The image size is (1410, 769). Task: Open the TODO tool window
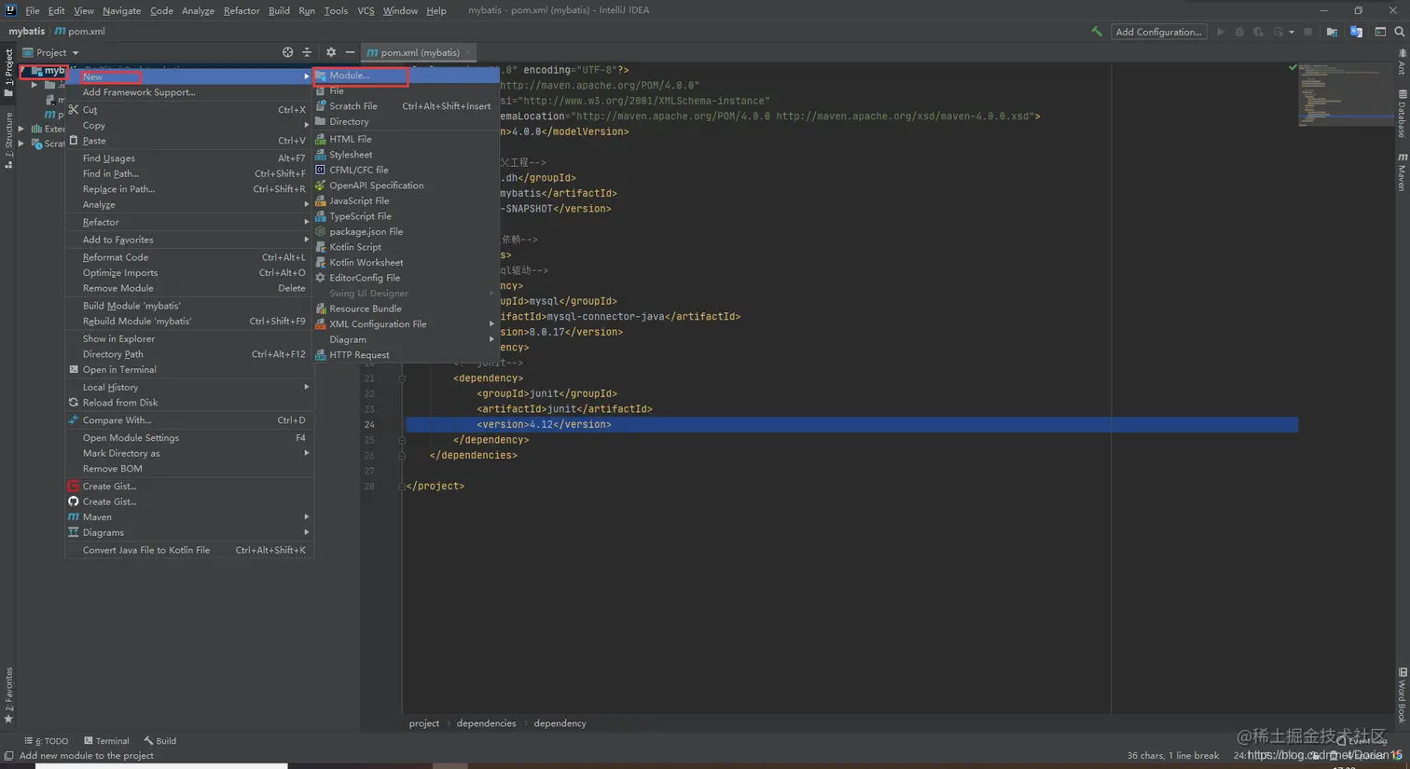[47, 741]
